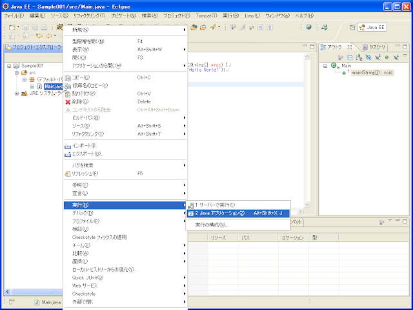Choose Paste (貼り付け) from context menu
This screenshot has width=413, height=310.
point(125,94)
